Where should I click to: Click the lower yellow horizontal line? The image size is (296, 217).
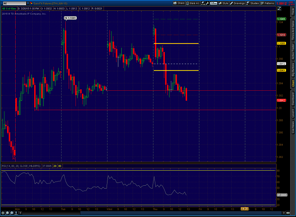point(176,70)
